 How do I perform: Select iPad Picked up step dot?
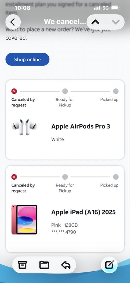[x=116, y=177]
